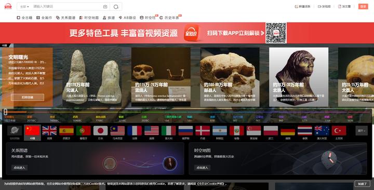Expand the country list with 展开 button
The width and height of the screenshot is (374, 190).
362,131
